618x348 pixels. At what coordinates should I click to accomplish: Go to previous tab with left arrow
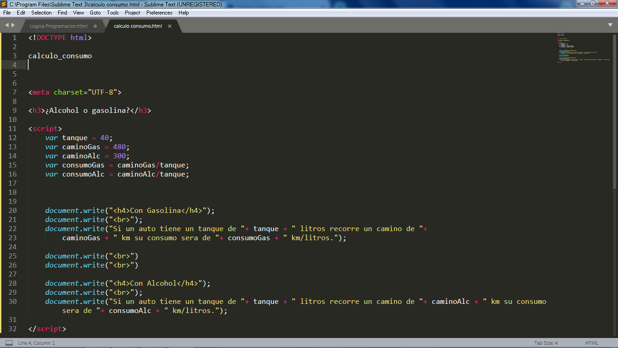[7, 25]
